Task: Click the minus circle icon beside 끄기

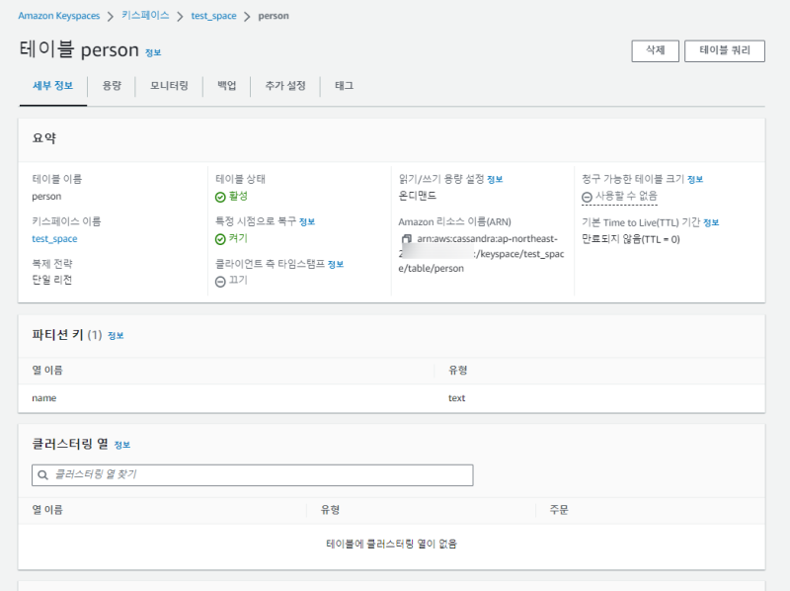Action: click(220, 281)
